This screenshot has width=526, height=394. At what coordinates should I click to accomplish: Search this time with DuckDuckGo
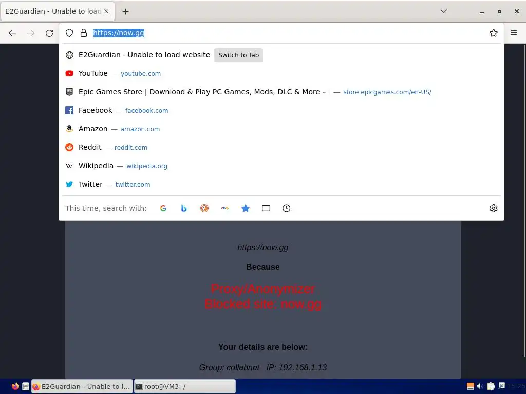(204, 208)
